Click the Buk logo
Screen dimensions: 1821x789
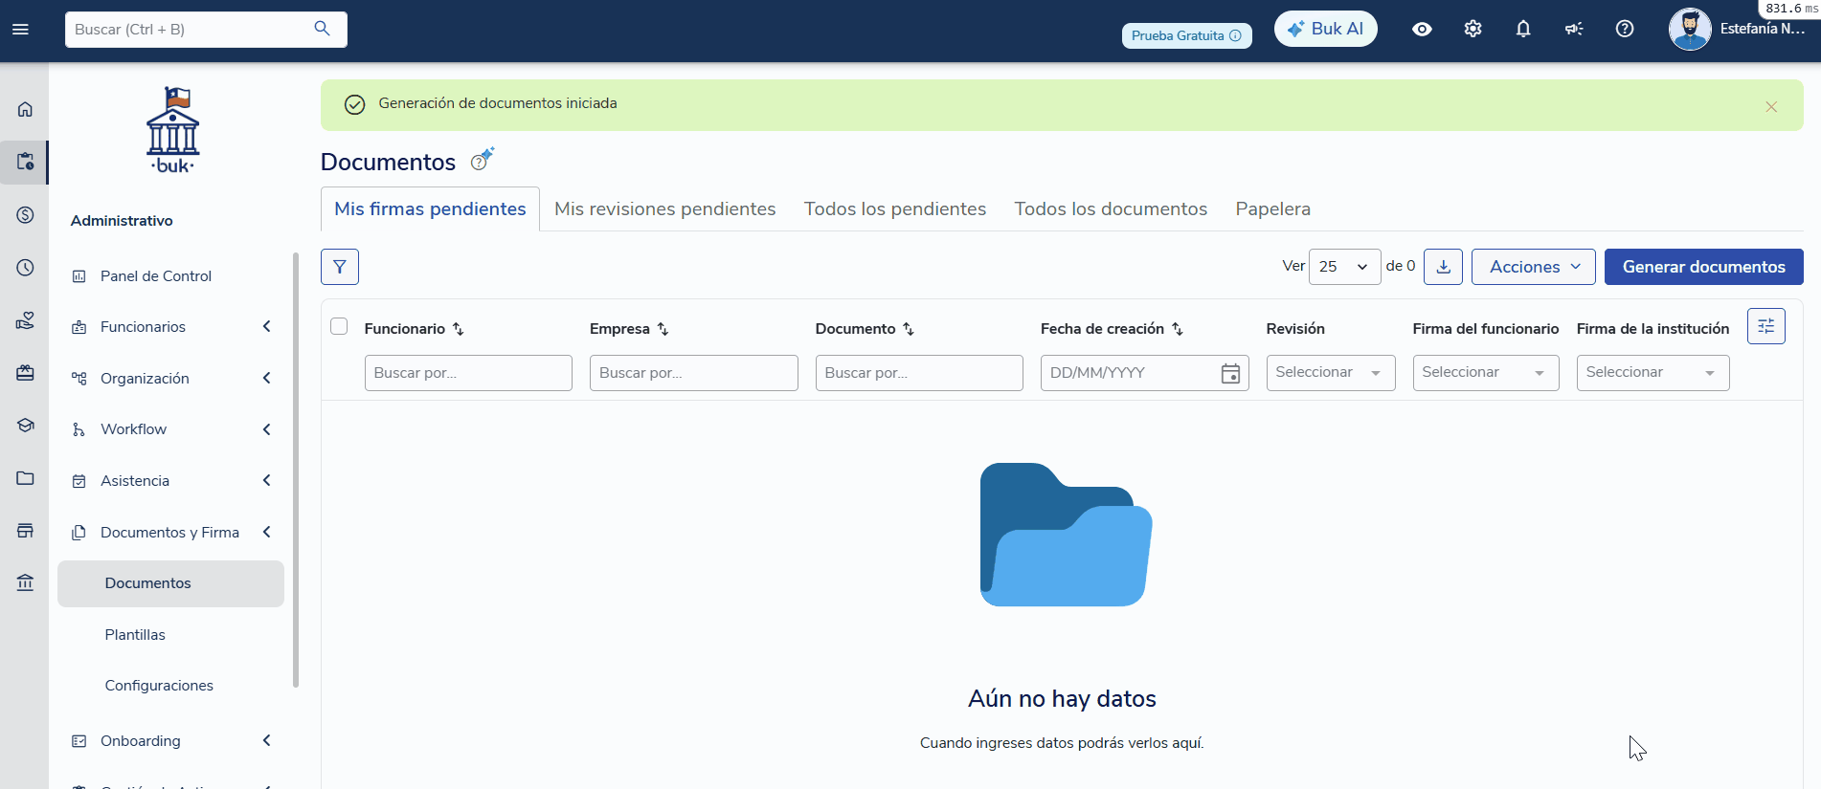pos(172,130)
